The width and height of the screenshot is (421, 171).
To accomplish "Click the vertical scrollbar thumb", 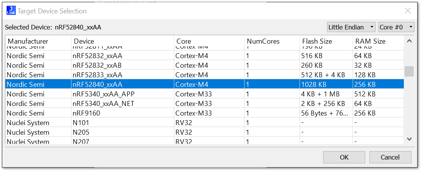I will pyautogui.click(x=409, y=71).
